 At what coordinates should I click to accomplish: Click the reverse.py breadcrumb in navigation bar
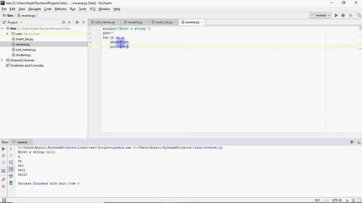[27, 15]
